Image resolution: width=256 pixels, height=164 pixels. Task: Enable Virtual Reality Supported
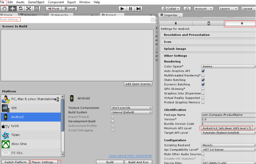coord(203,98)
